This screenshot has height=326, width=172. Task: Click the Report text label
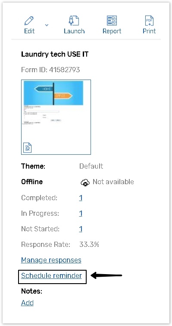[x=112, y=31]
